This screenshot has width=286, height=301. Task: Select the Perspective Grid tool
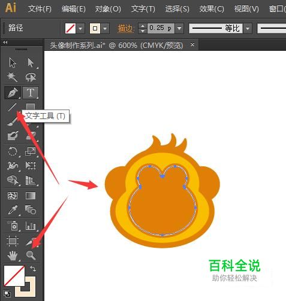(31, 180)
